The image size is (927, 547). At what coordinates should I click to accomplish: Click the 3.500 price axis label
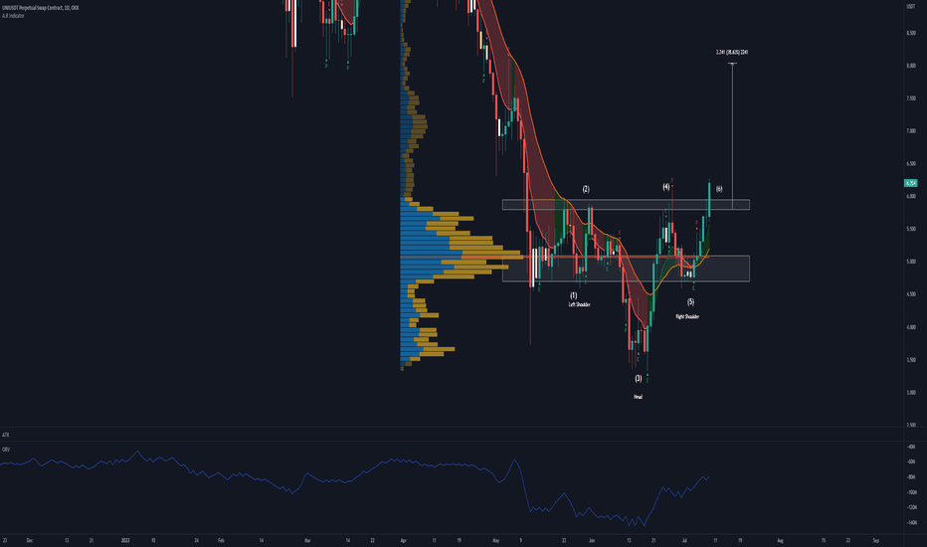(x=910, y=360)
